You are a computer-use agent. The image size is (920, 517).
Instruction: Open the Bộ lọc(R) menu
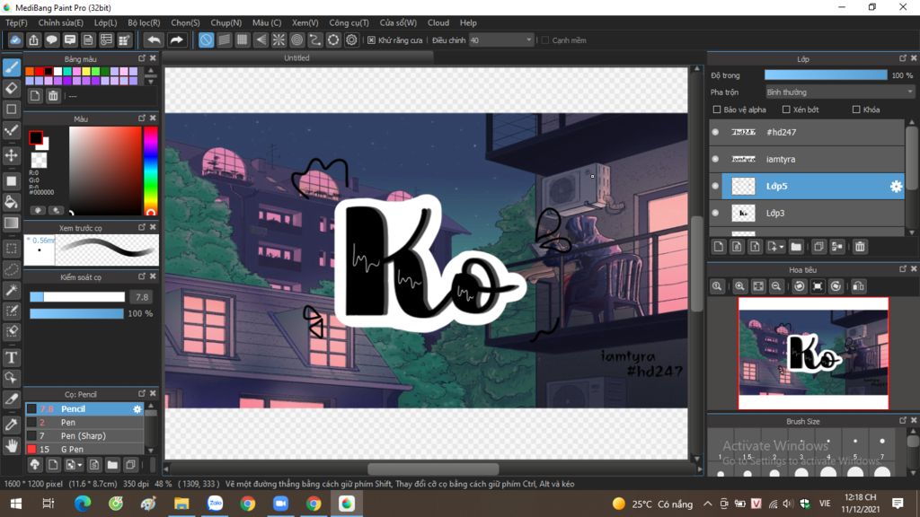(x=144, y=22)
